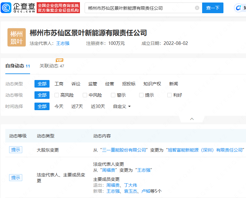Viewport: 246px width, 198px height.
Task: Filter time by 今天
Action: click(59, 106)
